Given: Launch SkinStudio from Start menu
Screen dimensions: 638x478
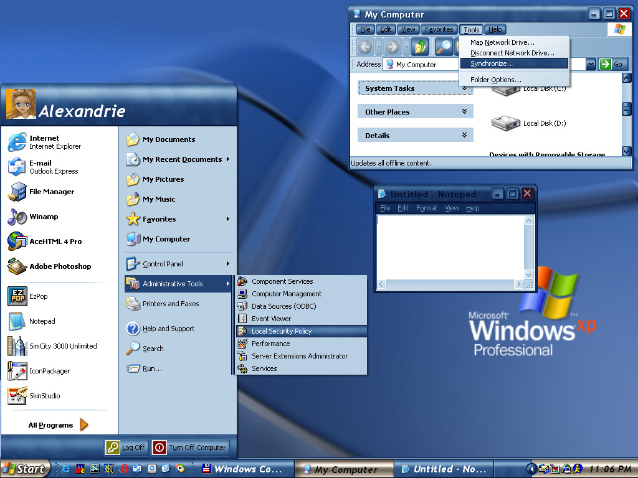Looking at the screenshot, I should click(59, 395).
